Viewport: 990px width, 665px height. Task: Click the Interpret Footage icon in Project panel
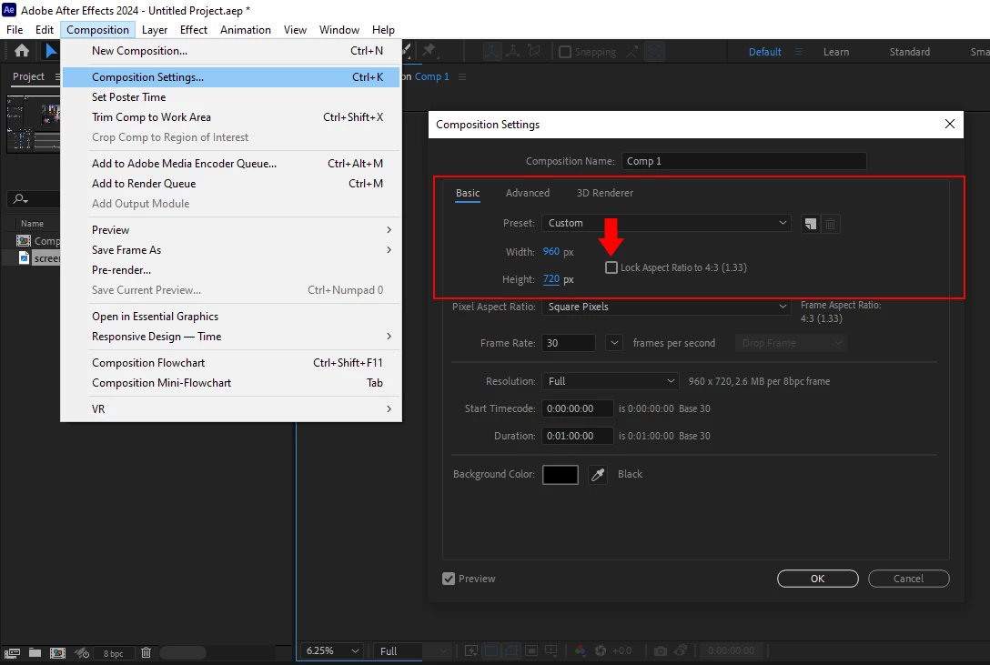tap(12, 653)
